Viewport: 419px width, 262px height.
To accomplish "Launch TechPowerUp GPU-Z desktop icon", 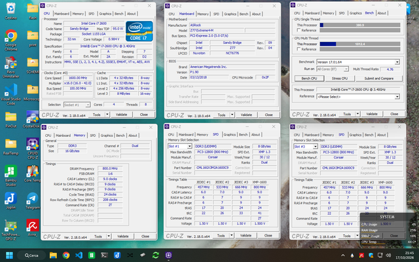I will (10, 230).
